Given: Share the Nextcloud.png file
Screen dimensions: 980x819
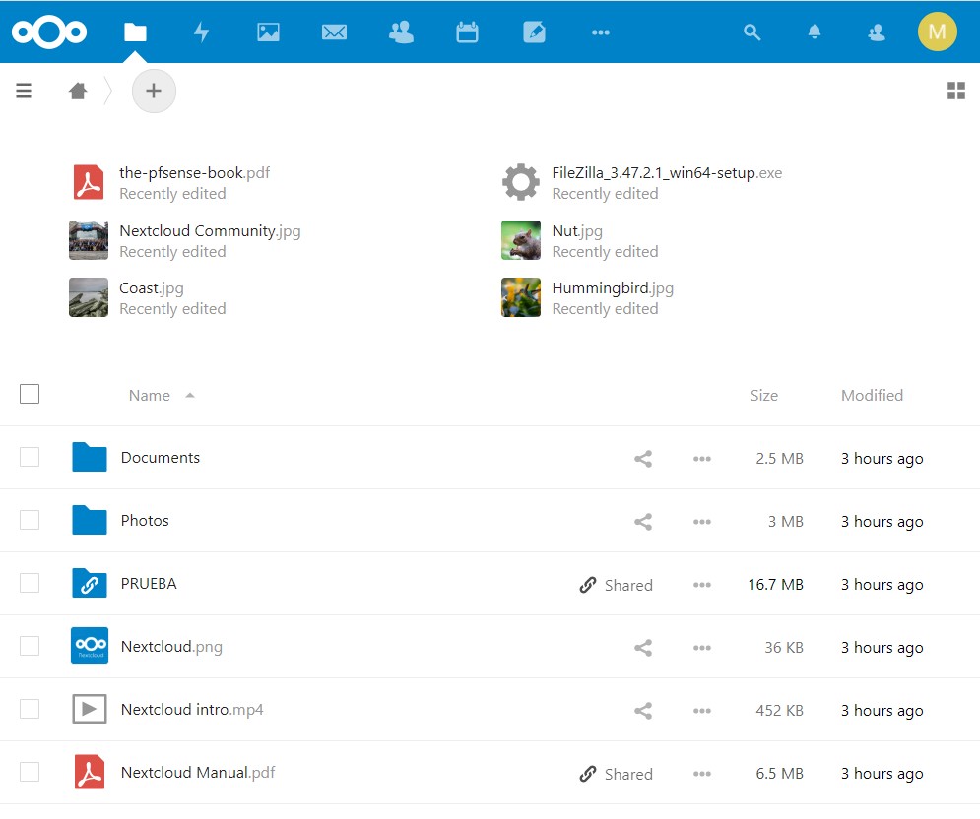Looking at the screenshot, I should [643, 648].
